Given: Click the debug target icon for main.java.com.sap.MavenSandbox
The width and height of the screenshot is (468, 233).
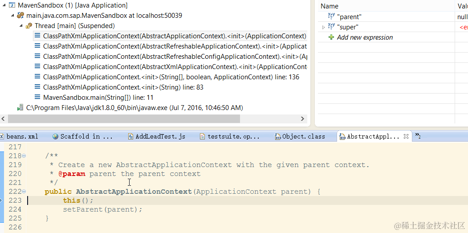Looking at the screenshot, I should (x=20, y=15).
